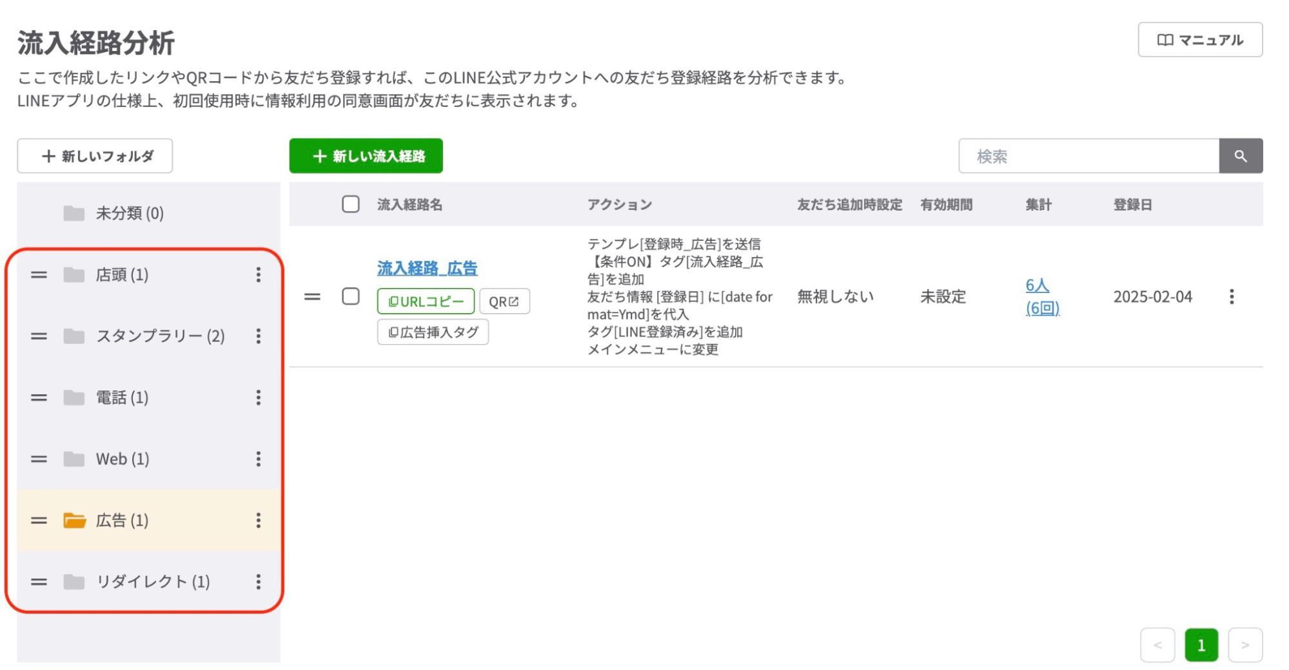Click the search magnifier icon
1289x670 pixels.
tap(1241, 155)
